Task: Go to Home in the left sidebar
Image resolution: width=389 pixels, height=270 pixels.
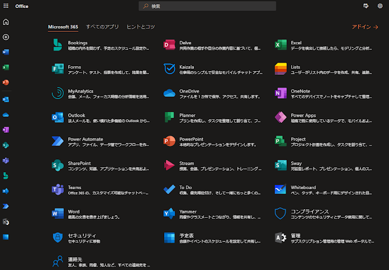Action: (5, 22)
